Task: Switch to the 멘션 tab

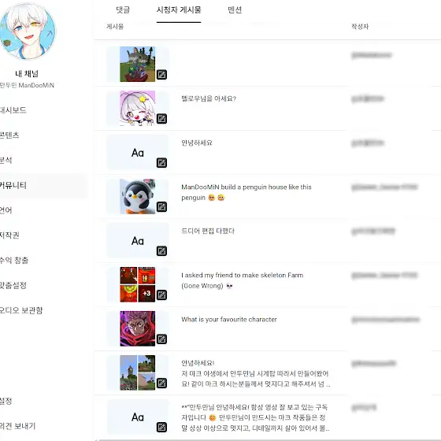Action: (235, 9)
